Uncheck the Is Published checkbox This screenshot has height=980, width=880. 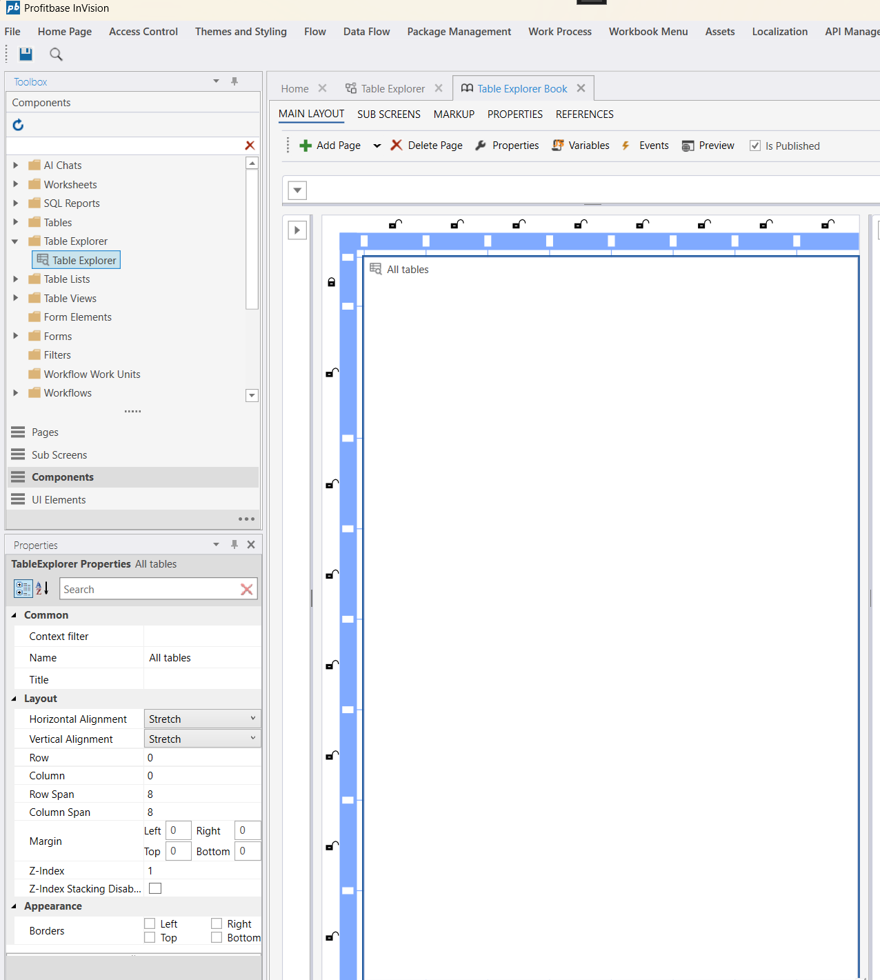(x=755, y=146)
